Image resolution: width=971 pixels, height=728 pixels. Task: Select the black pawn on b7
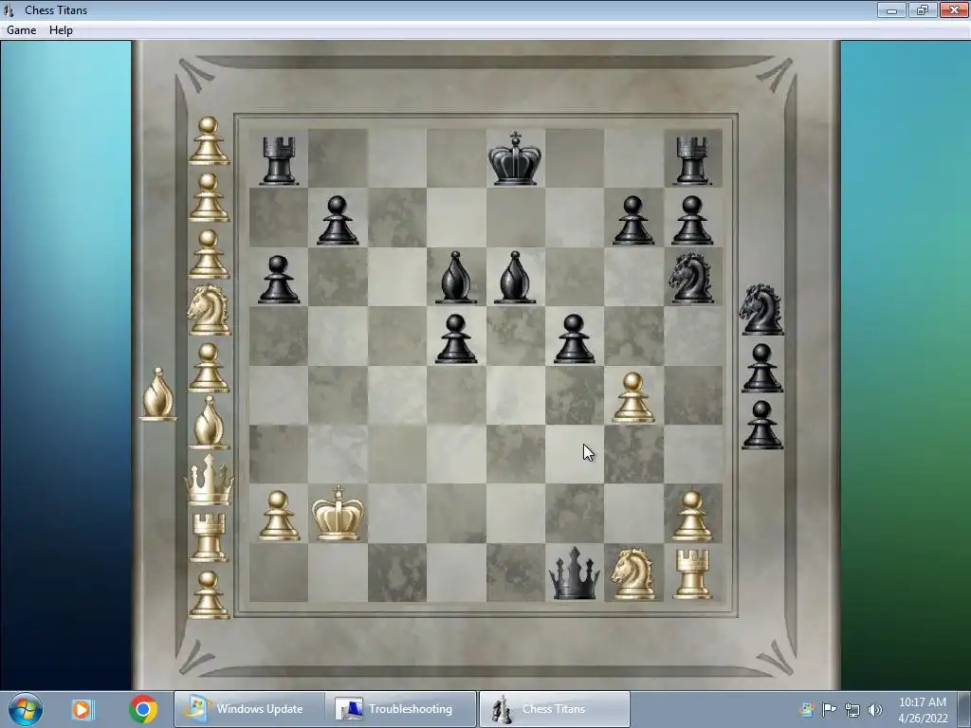[338, 220]
